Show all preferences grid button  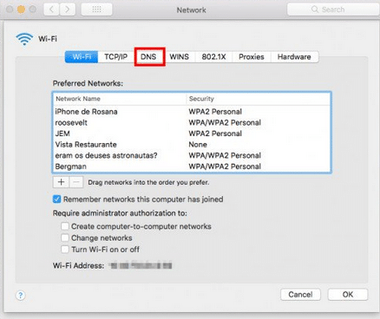click(x=96, y=10)
